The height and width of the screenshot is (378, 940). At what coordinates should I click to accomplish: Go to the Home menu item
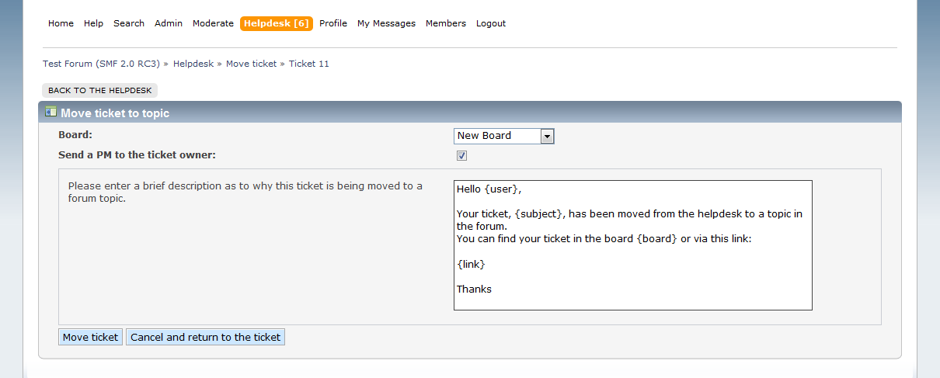pos(61,23)
